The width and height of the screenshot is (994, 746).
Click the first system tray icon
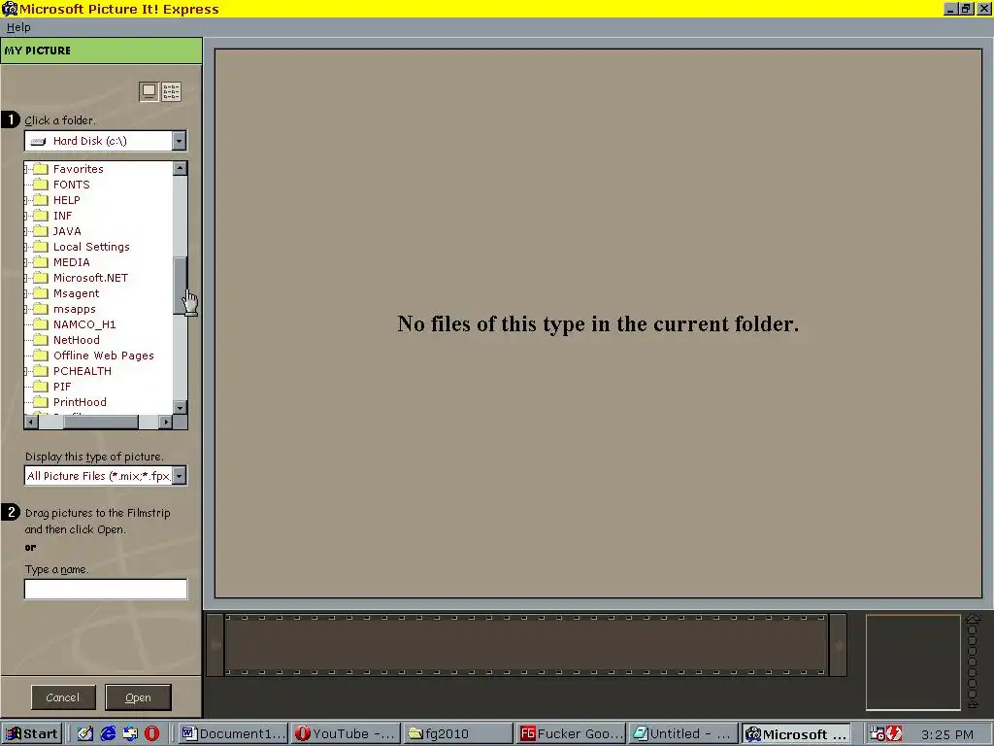878,734
